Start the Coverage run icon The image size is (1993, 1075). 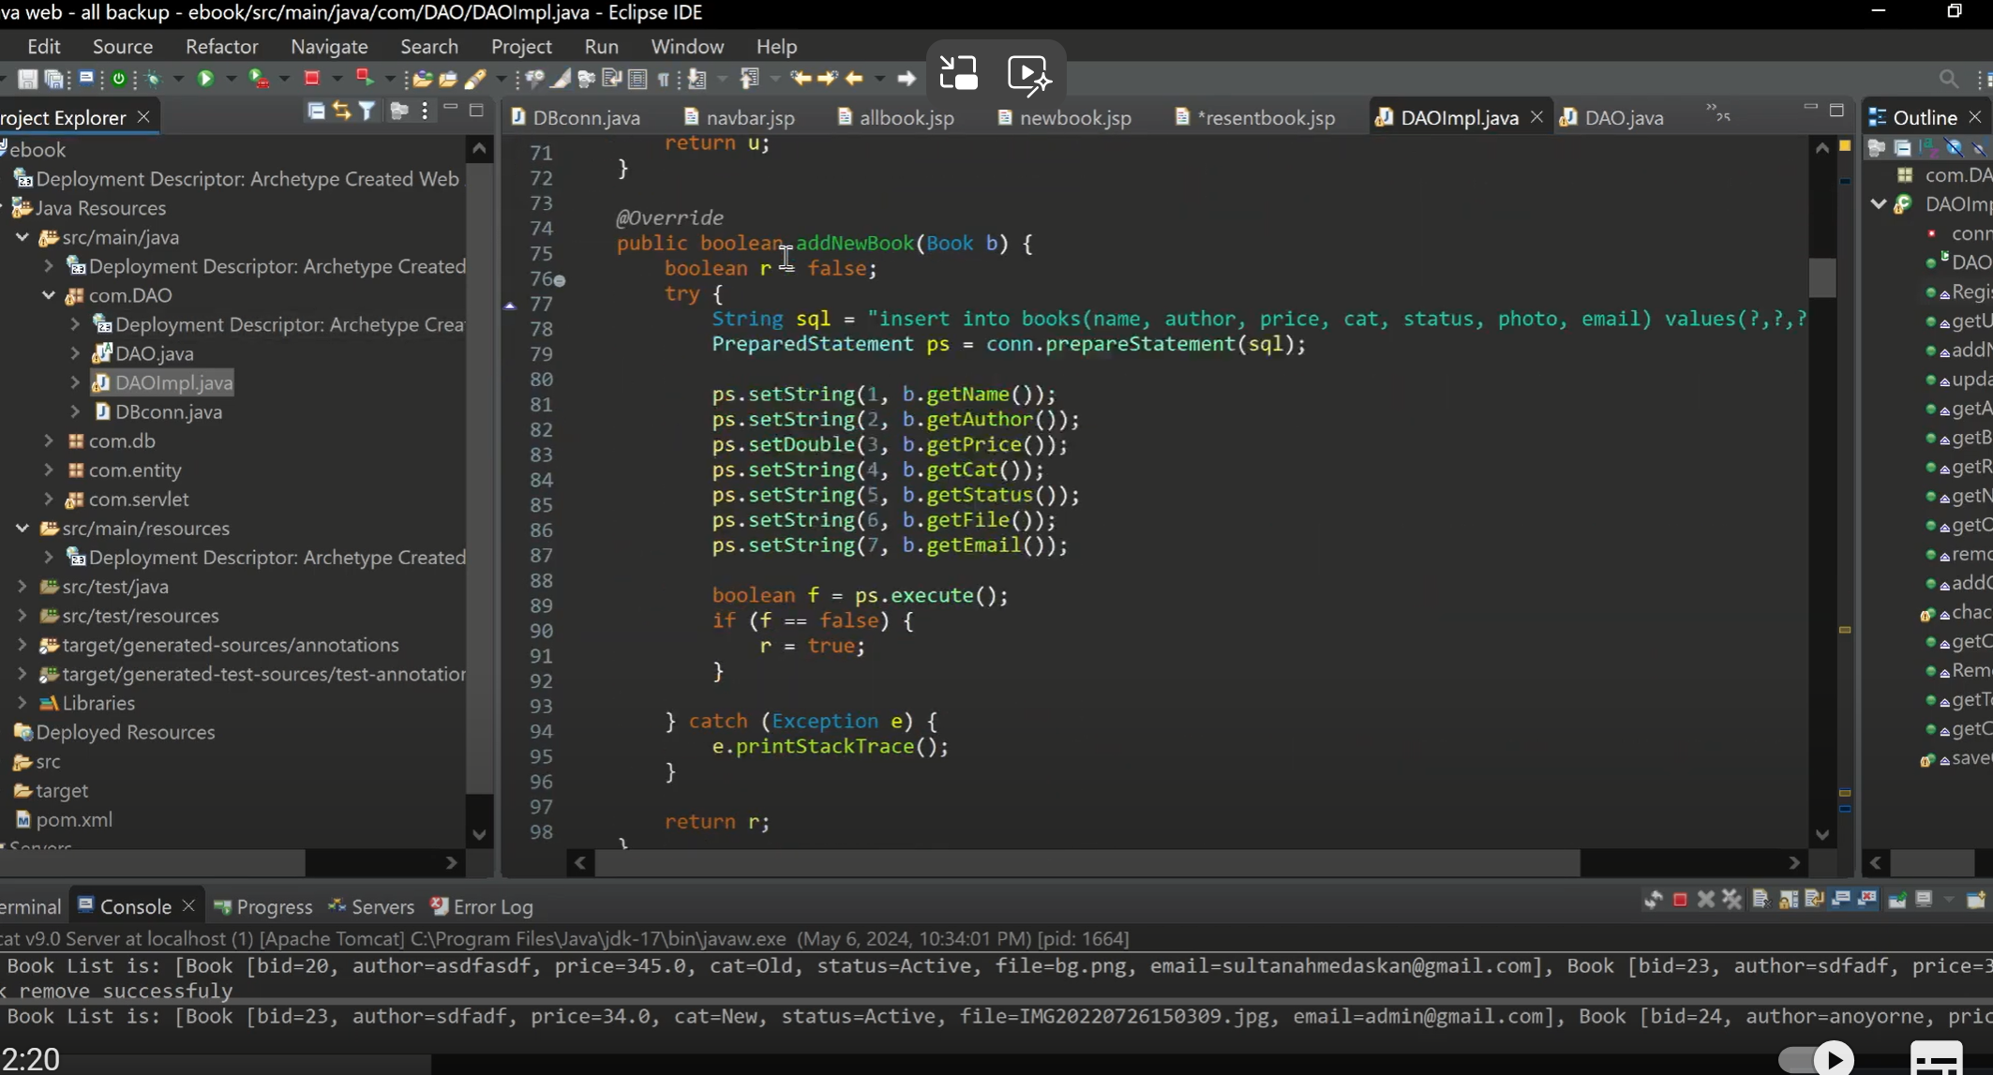click(x=259, y=80)
